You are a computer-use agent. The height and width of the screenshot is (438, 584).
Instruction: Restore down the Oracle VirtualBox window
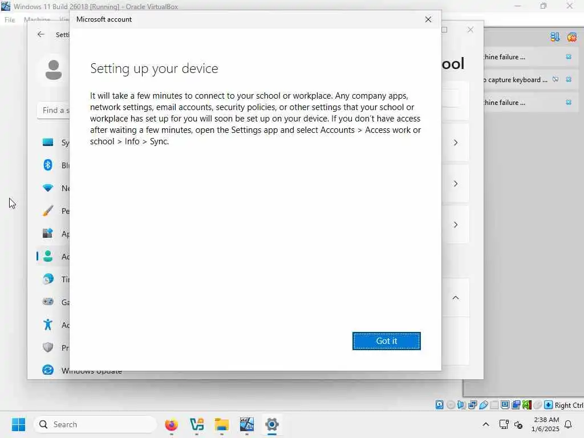pos(544,6)
